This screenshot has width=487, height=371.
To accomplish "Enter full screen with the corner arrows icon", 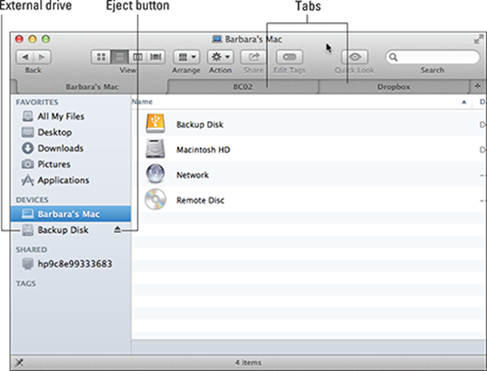I will [478, 39].
